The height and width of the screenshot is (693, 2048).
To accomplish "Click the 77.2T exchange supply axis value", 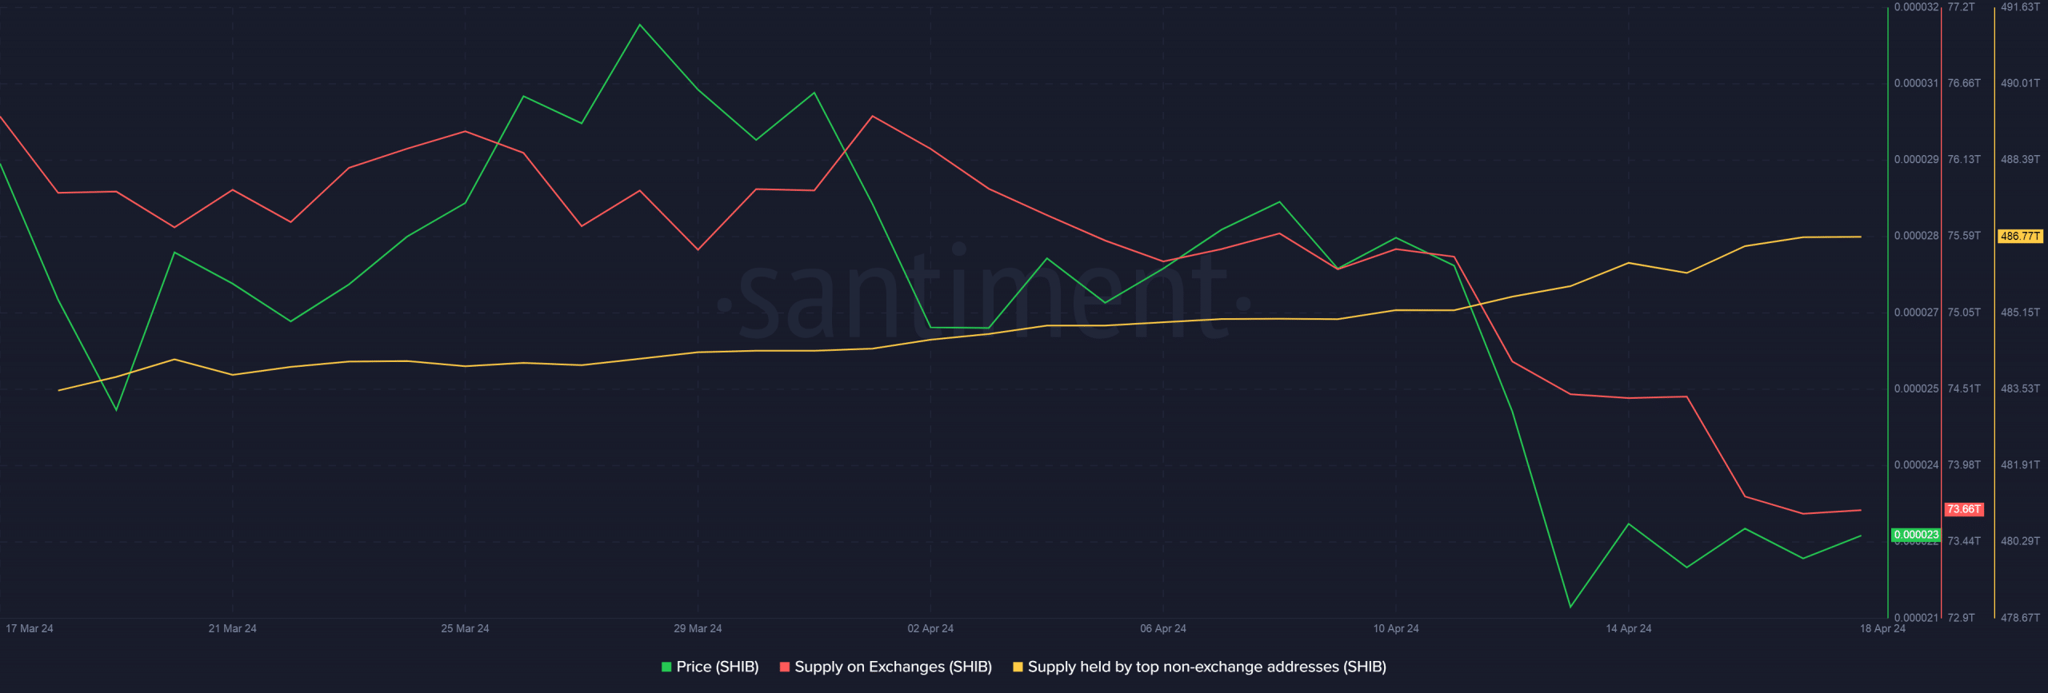I will (x=1961, y=7).
